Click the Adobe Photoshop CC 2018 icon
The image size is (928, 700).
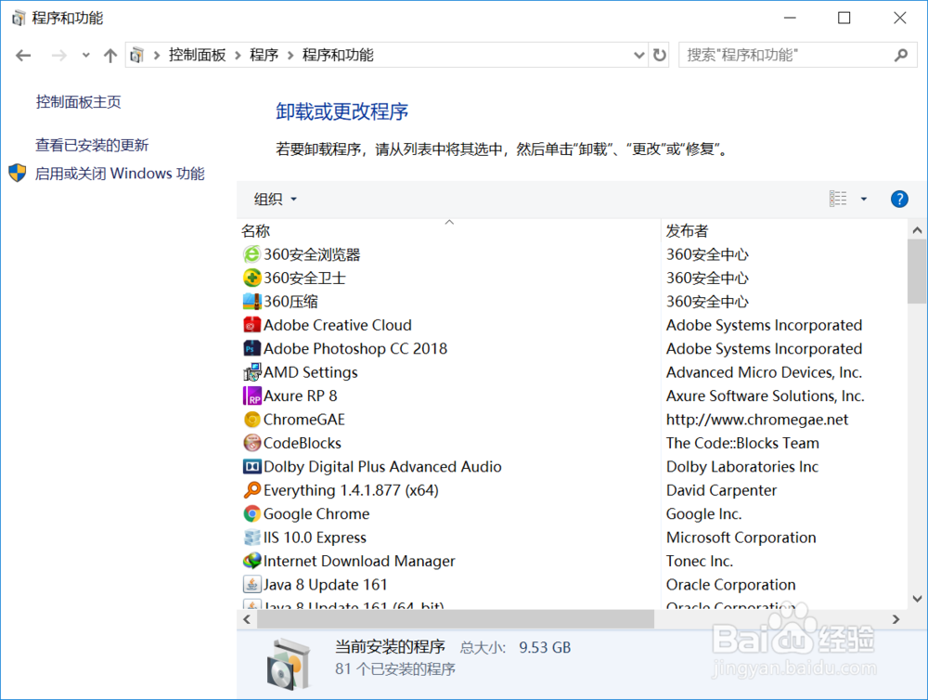252,348
